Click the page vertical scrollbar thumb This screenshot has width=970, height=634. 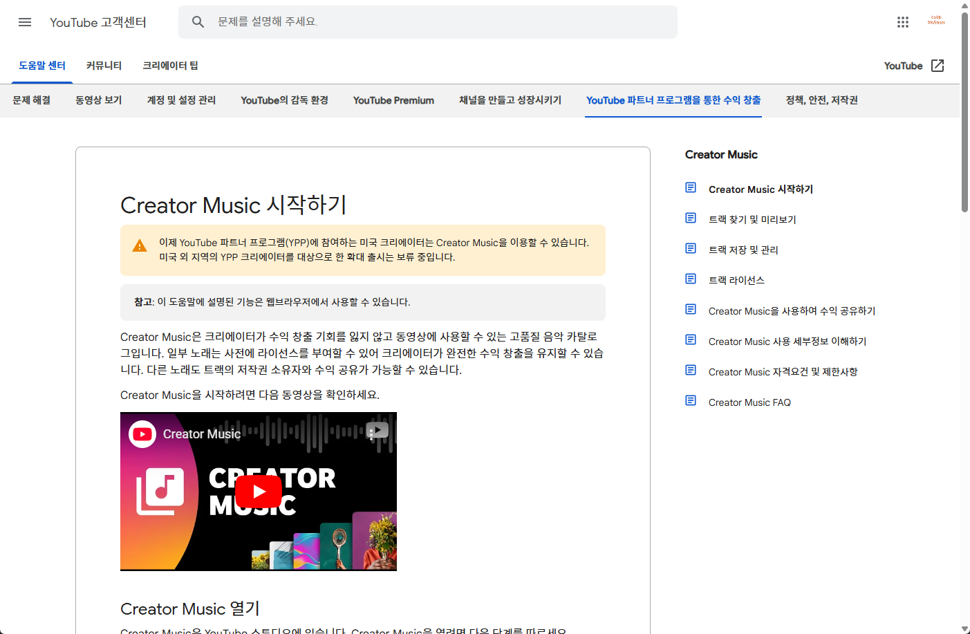pyautogui.click(x=964, y=111)
